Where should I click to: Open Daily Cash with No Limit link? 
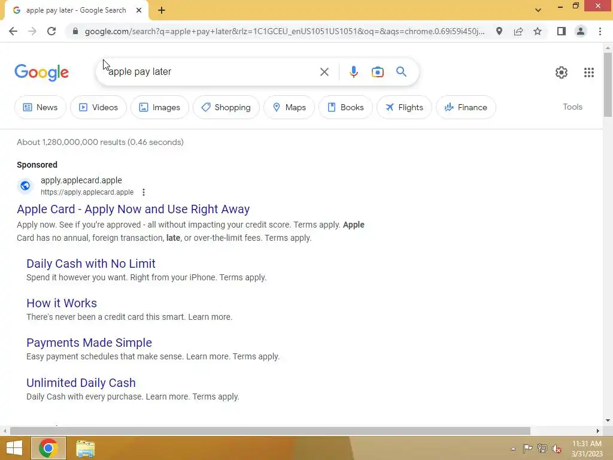(91, 264)
